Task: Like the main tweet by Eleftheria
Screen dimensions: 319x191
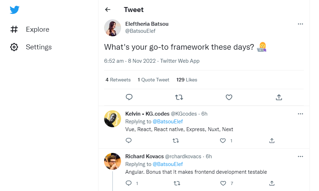Action: click(229, 97)
